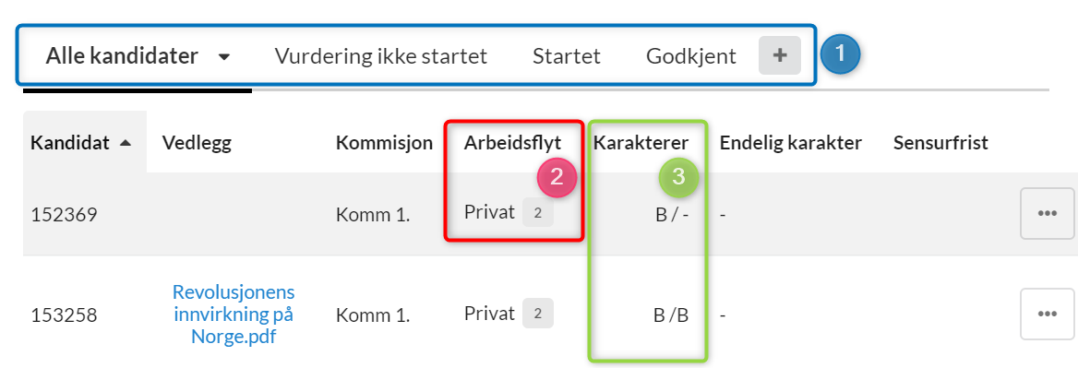Switch to the Godkjent tab
This screenshot has height=368, width=1078.
[691, 56]
